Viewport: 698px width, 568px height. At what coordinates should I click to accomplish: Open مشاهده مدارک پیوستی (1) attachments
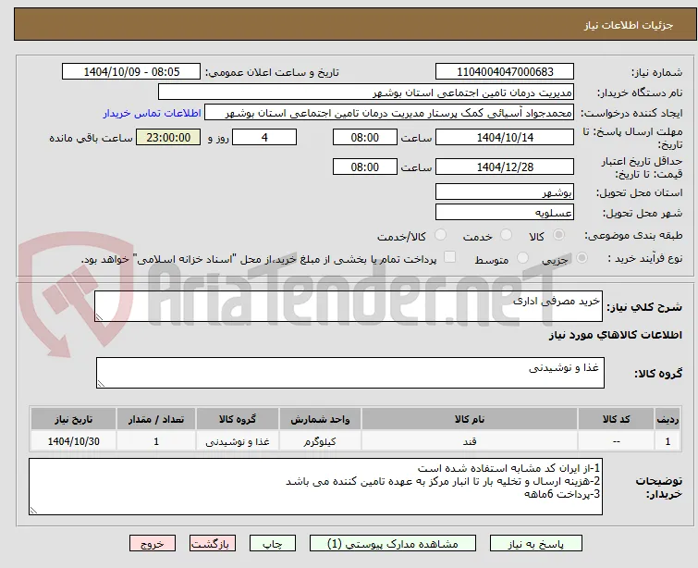(x=393, y=544)
